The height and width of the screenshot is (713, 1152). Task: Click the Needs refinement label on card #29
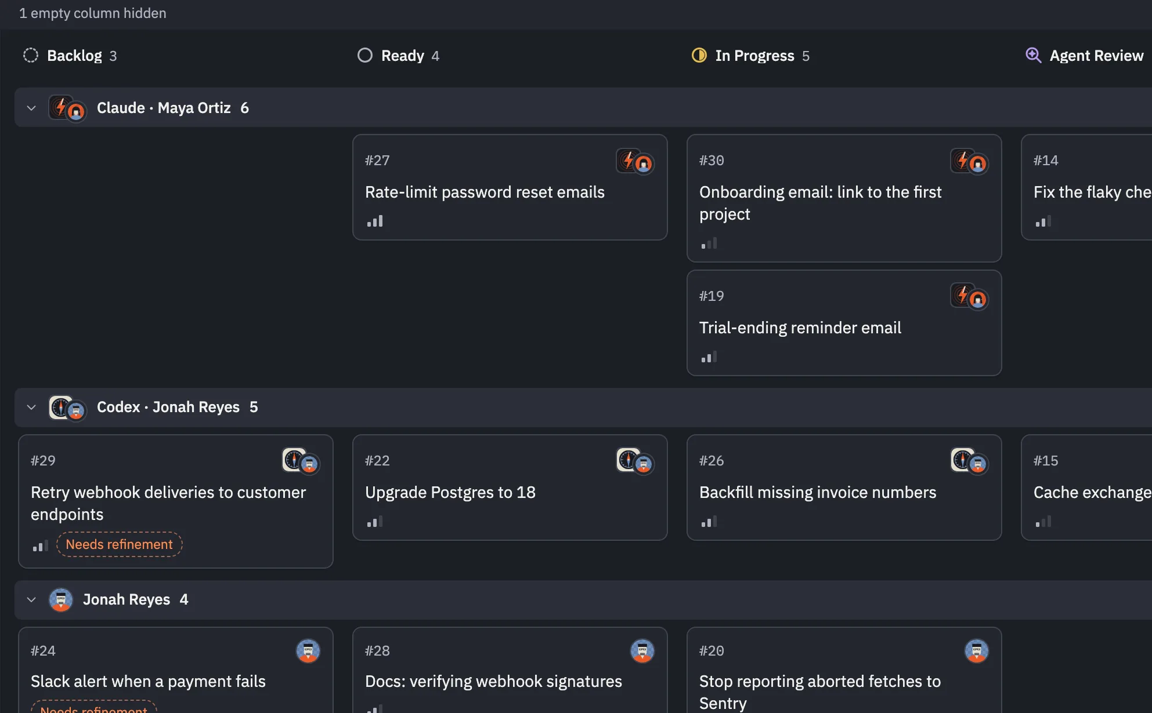point(120,544)
